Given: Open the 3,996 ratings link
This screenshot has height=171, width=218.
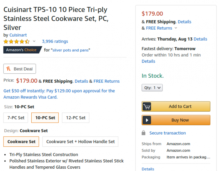Looking at the screenshot, I should pyautogui.click(x=55, y=41).
